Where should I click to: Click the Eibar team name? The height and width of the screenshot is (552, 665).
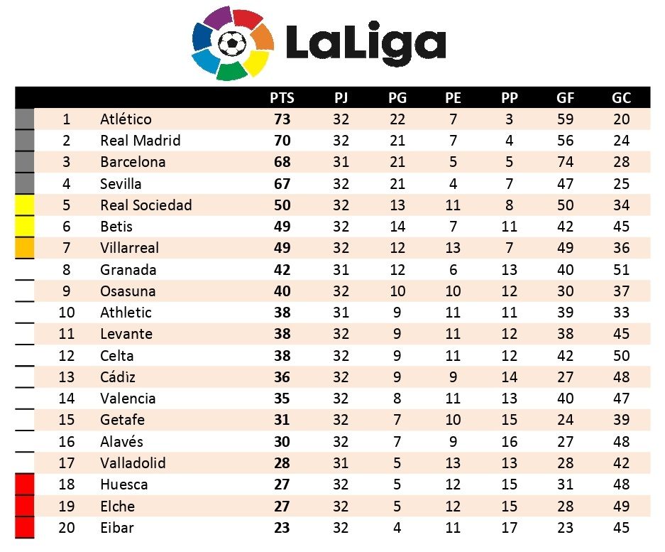pos(116,528)
